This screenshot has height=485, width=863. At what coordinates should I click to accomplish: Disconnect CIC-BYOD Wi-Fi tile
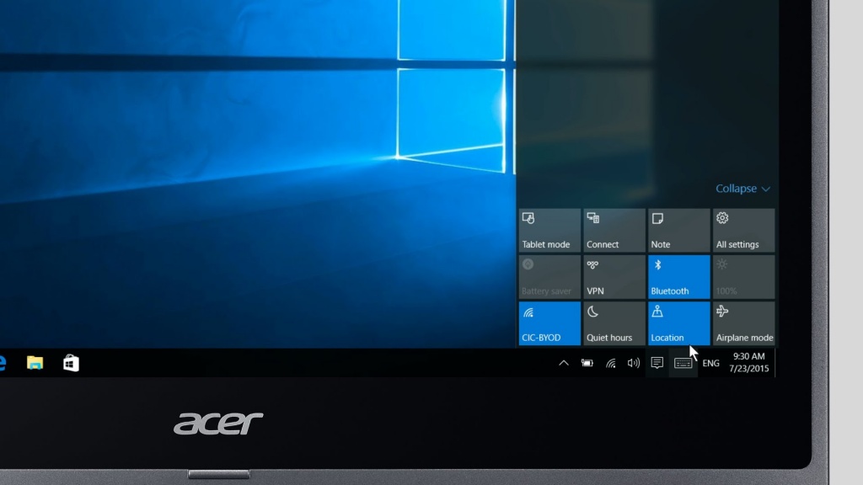tap(549, 323)
